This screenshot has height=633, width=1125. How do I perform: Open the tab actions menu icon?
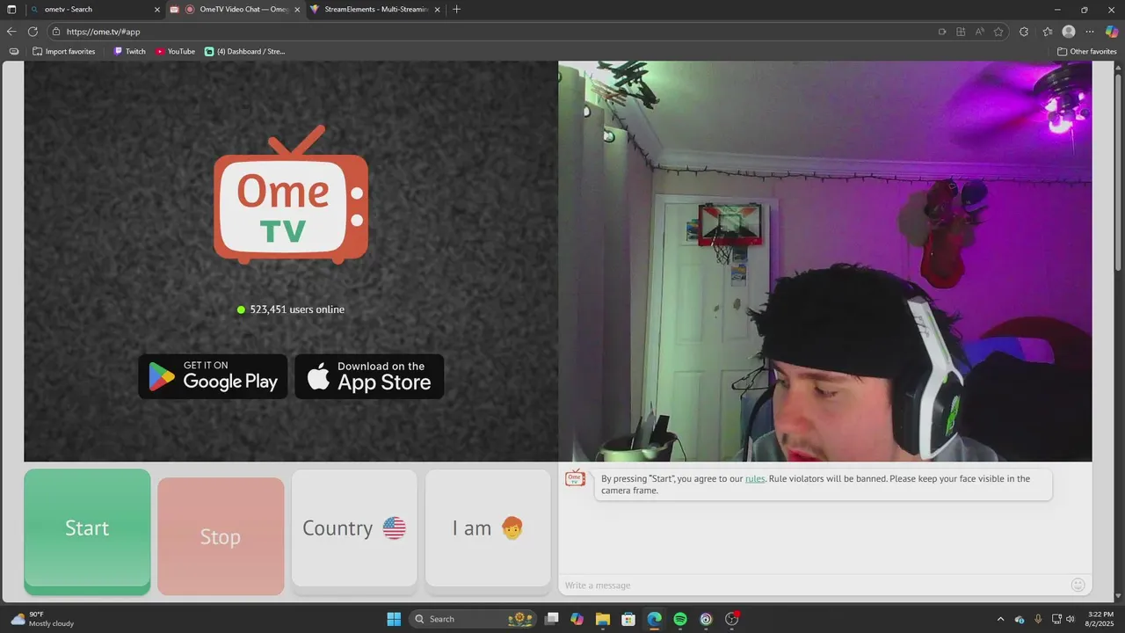11,10
